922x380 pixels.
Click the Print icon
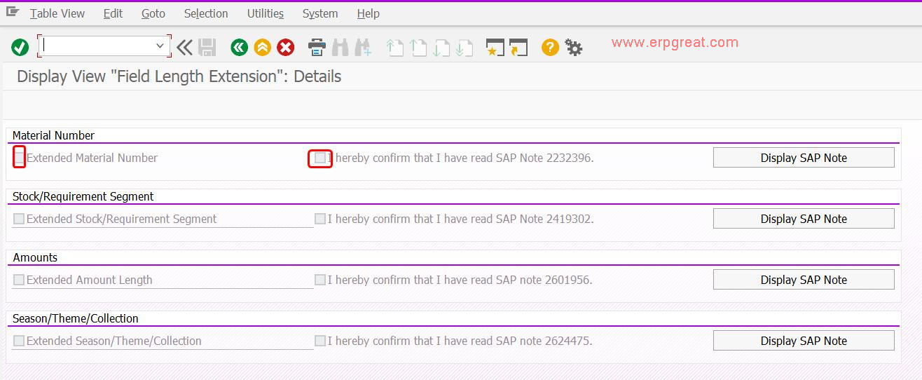317,48
